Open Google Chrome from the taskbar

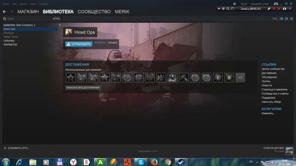click(x=167, y=162)
